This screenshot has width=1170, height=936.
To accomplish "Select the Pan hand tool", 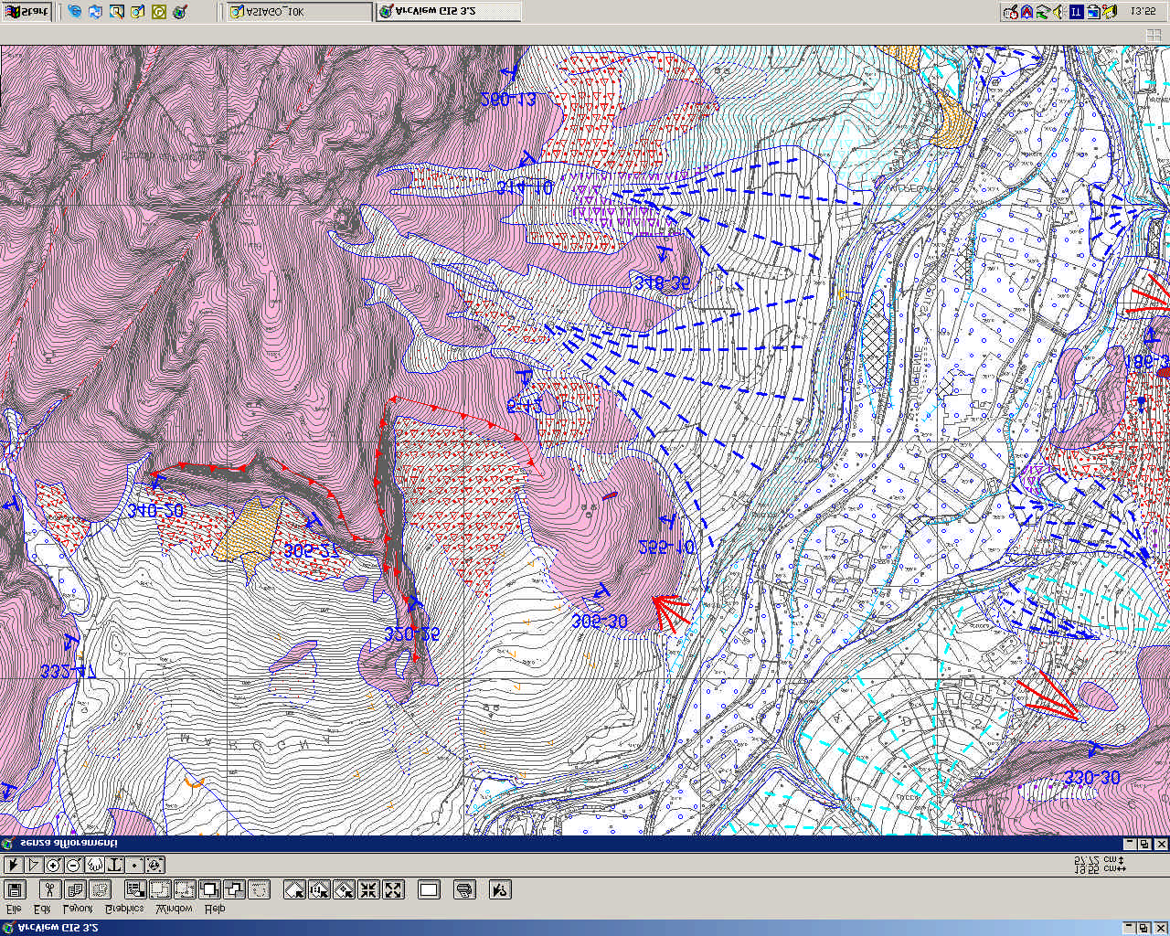I will 95,865.
